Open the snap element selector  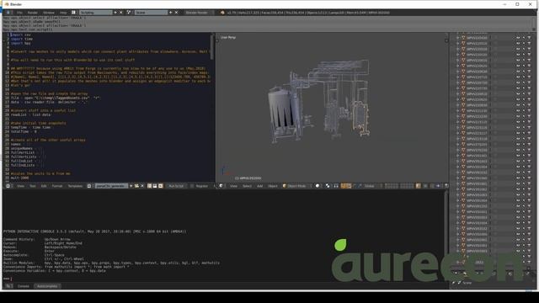pyautogui.click(x=438, y=186)
